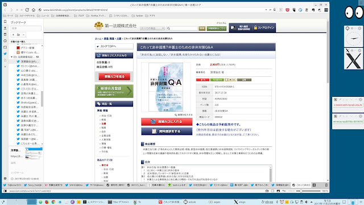Screen dimensions: 364x205
Task: Open the 詳細検索はこちら button
Action: coord(217,28)
